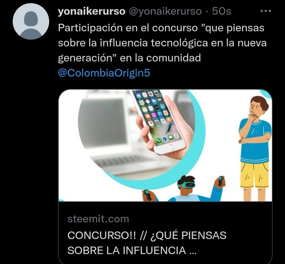Open the three-dot more options menu
This screenshot has width=285, height=264.
(266, 11)
